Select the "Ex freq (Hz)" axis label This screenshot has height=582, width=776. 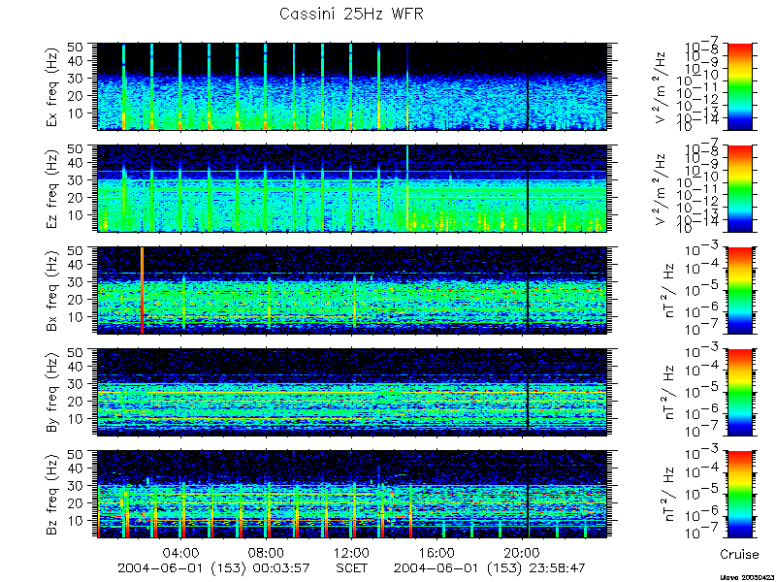pyautogui.click(x=53, y=87)
